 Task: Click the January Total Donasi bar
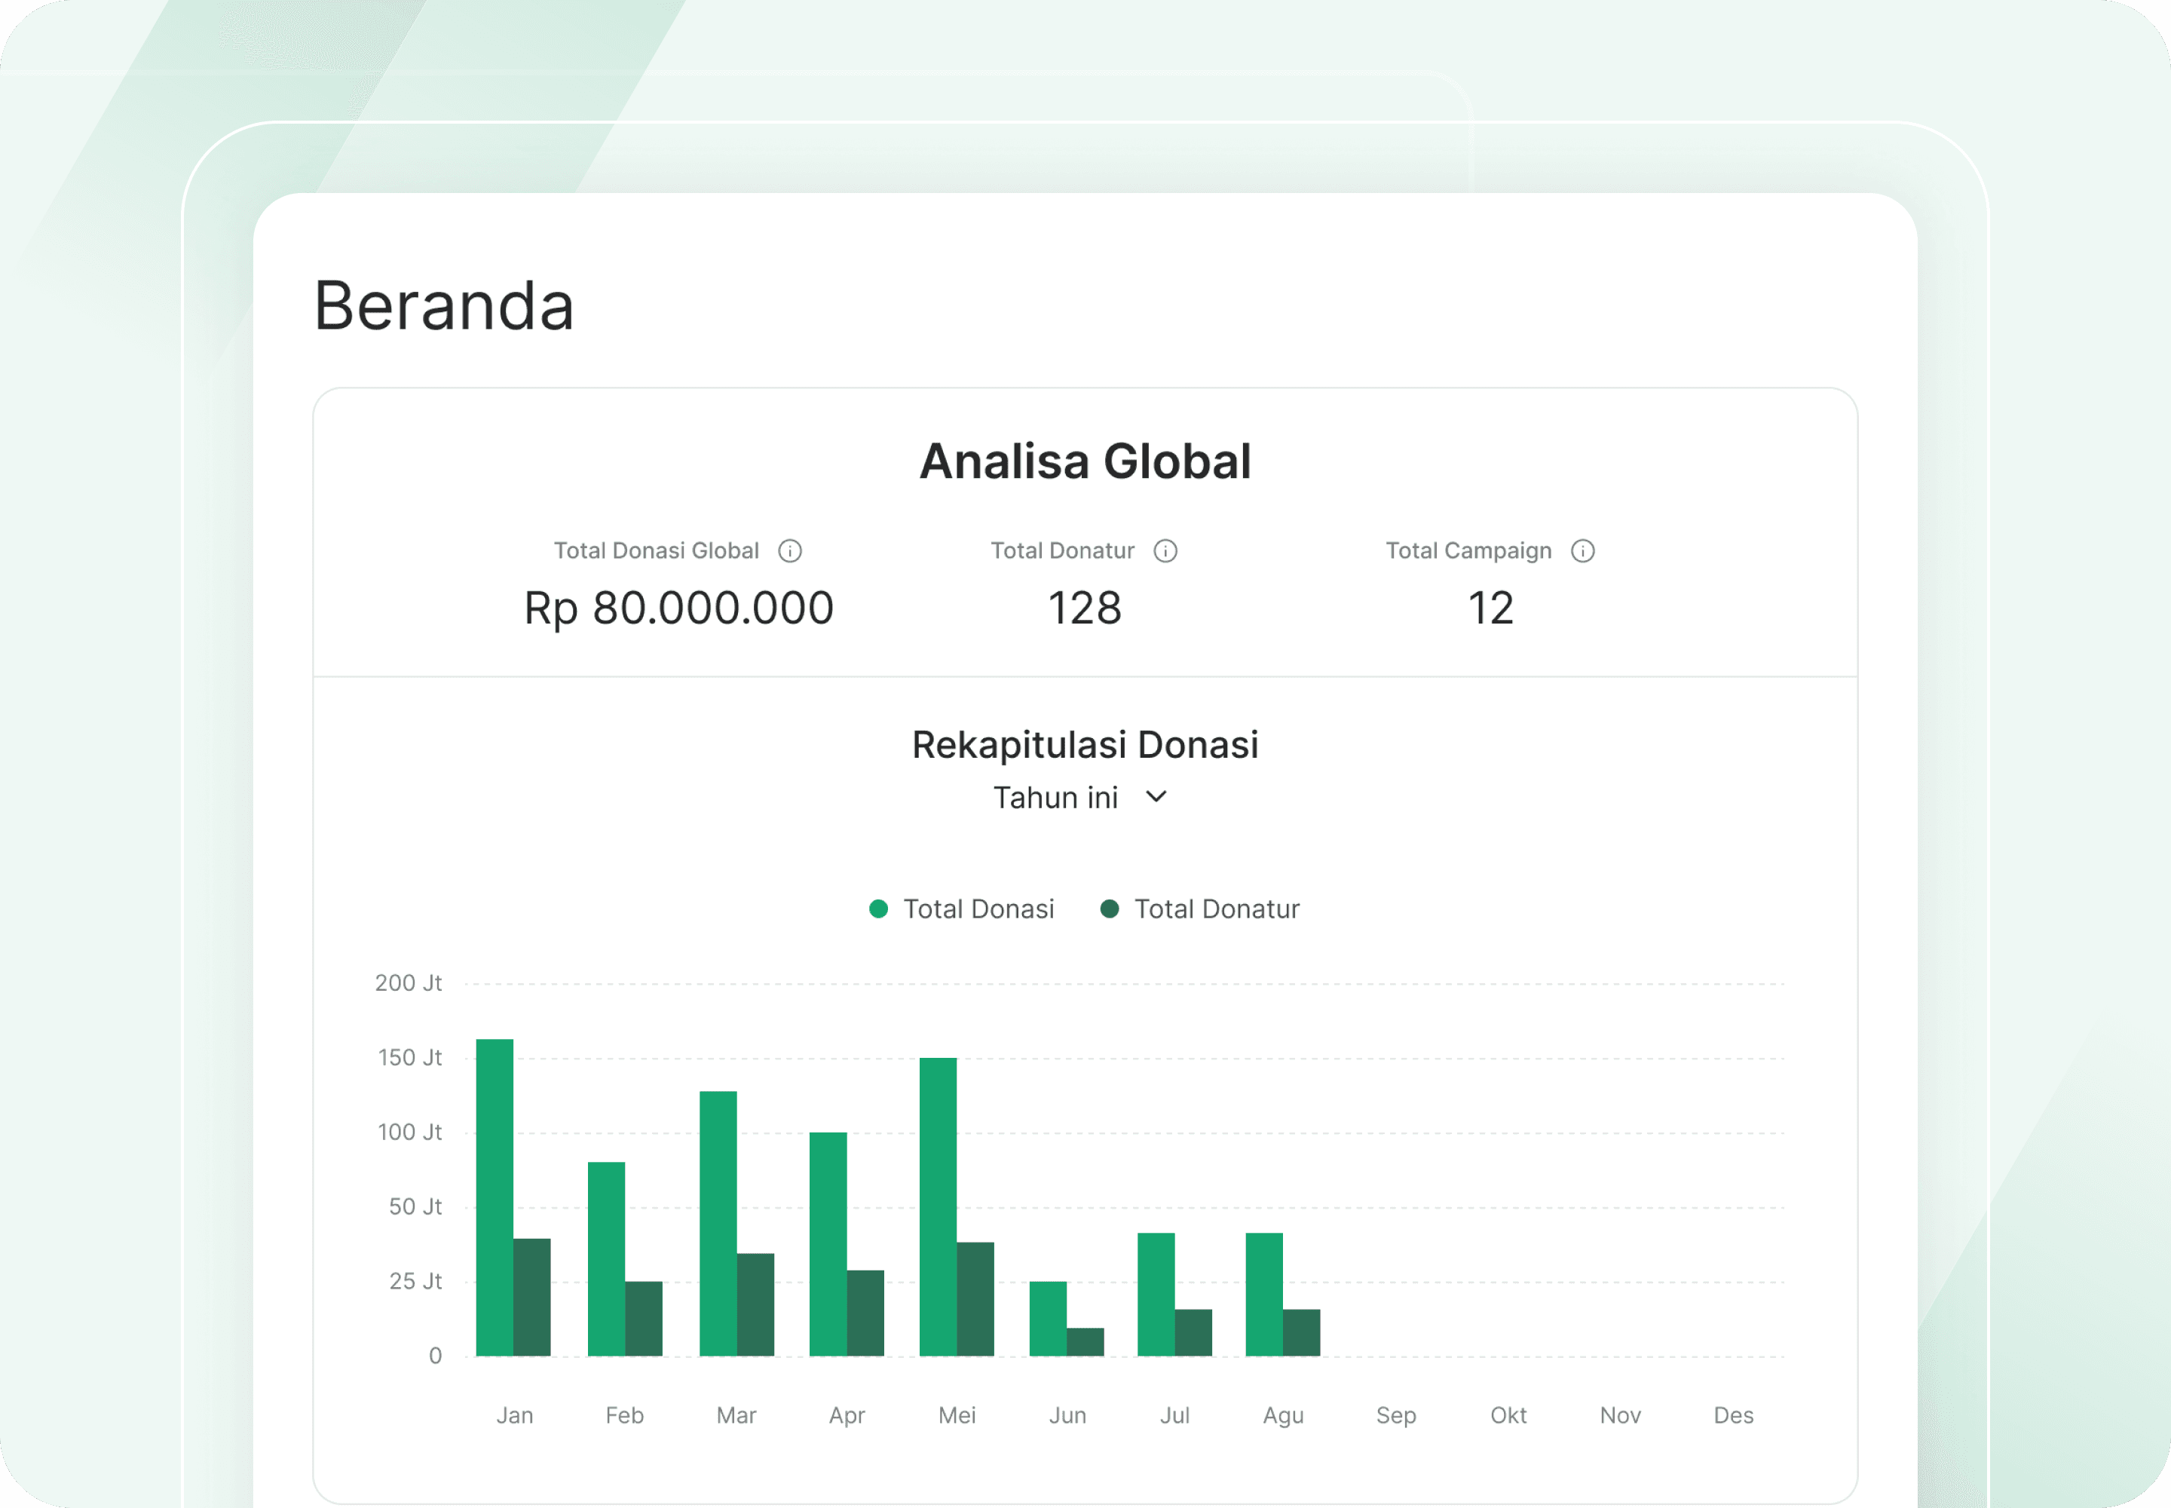(494, 1197)
